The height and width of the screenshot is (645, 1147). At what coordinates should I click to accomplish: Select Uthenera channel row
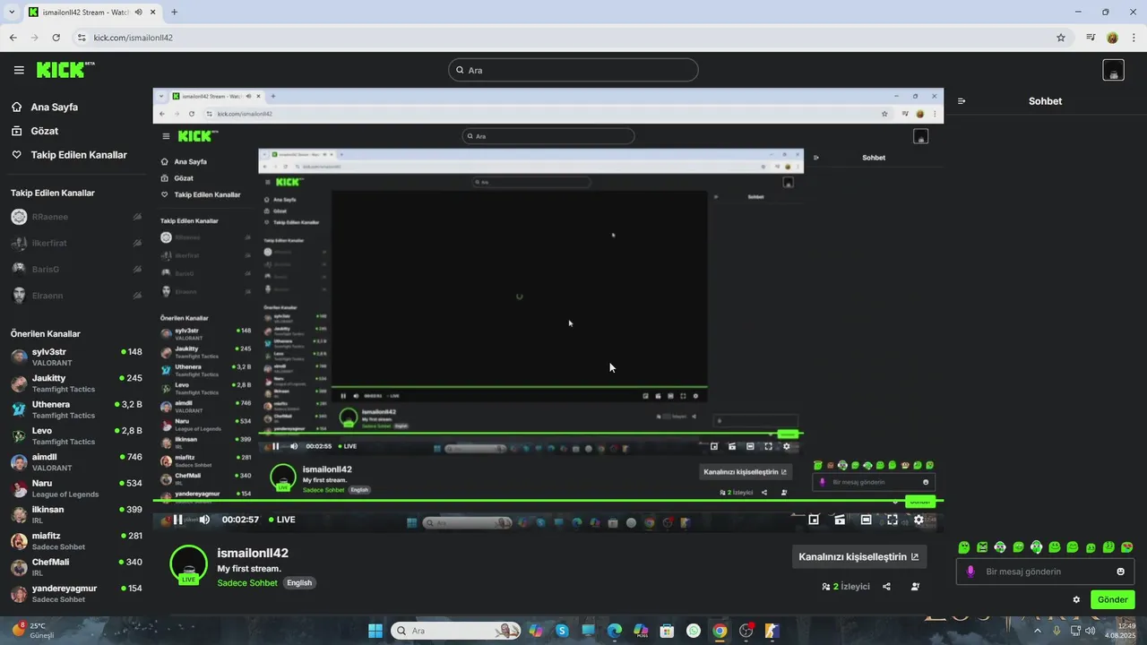76,409
